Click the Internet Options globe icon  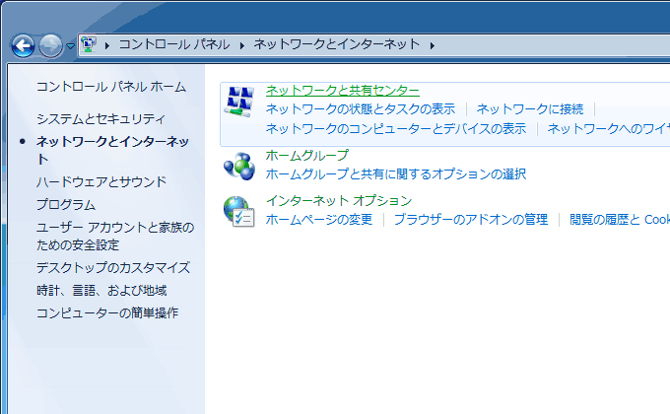pyautogui.click(x=239, y=211)
